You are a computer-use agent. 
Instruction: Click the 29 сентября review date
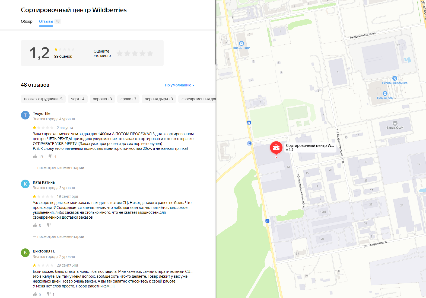(x=67, y=265)
